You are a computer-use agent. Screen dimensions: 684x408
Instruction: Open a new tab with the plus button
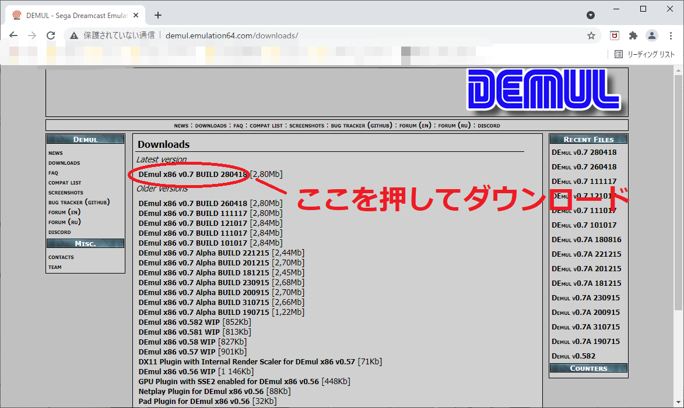tap(158, 15)
